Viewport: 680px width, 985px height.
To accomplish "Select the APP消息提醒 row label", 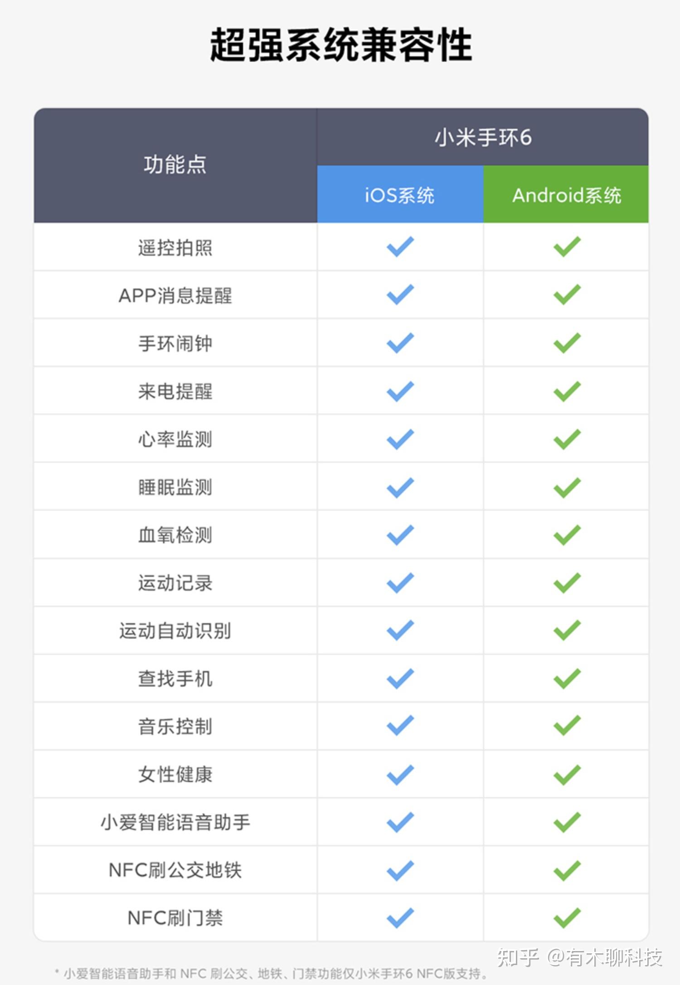I will (x=175, y=296).
